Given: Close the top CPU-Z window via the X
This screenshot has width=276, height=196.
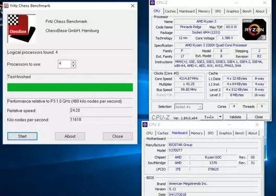Looking at the screenshot, I should [x=265, y=3].
